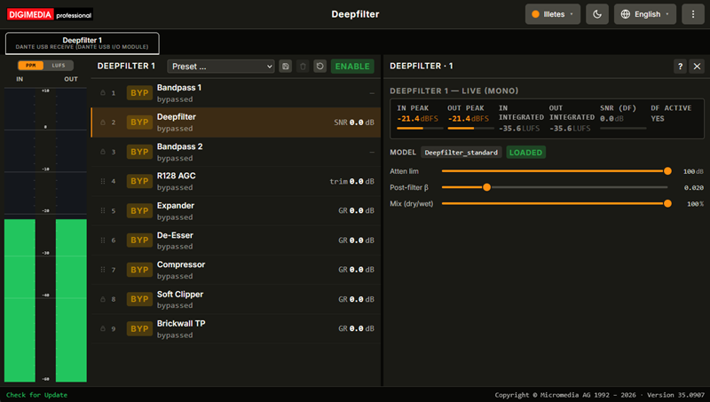Reset chain with the circular arrow icon
The image size is (710, 402).
pos(320,66)
